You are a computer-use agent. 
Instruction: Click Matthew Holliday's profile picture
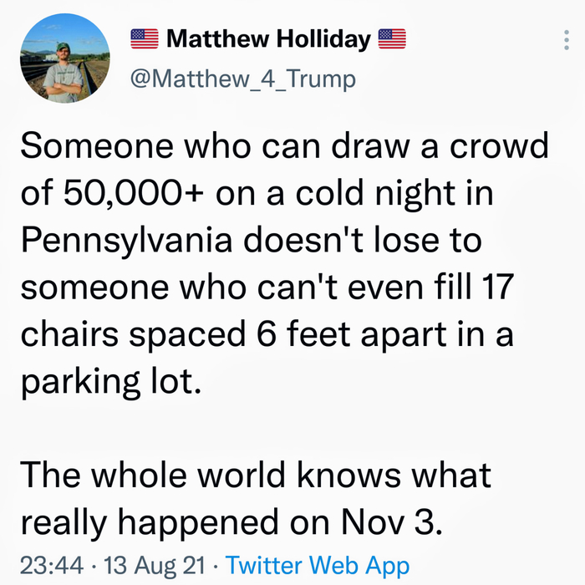coord(64,58)
